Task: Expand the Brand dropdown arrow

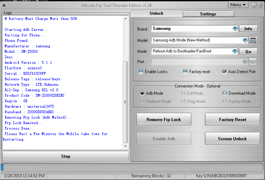Action: pos(235,28)
